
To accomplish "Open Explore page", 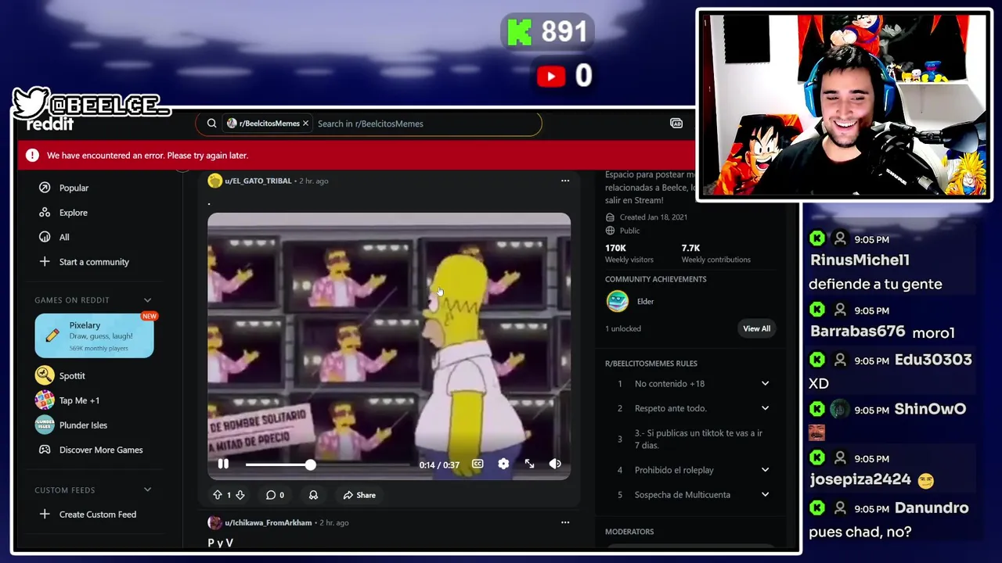I will coord(73,213).
